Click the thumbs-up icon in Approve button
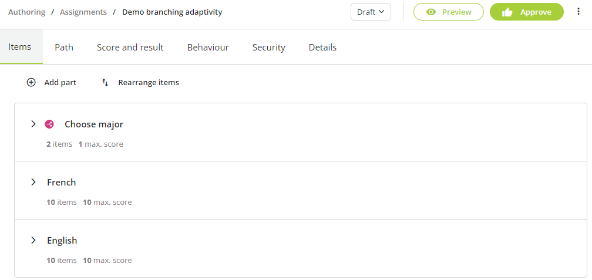592x280 pixels. click(507, 12)
